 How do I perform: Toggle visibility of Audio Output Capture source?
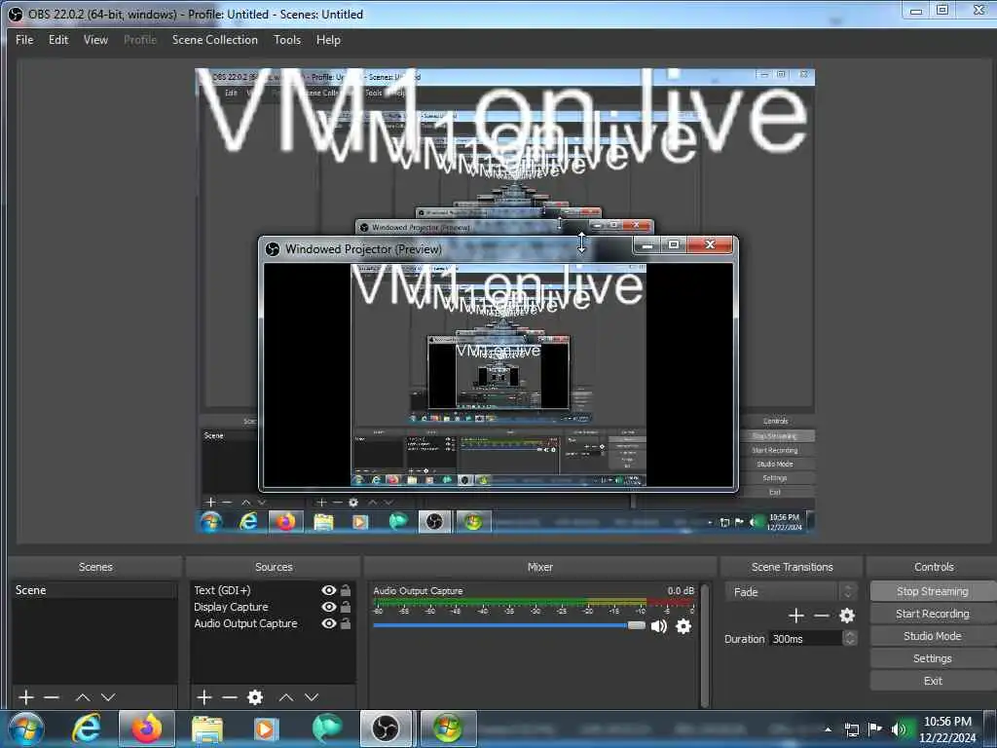click(x=329, y=623)
